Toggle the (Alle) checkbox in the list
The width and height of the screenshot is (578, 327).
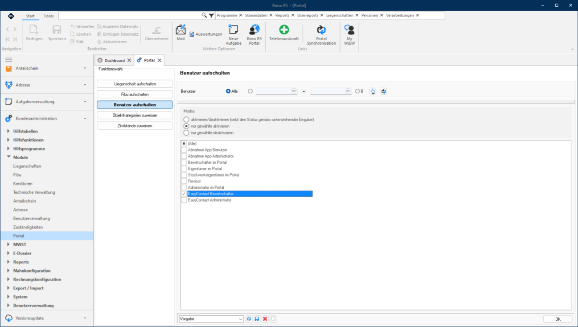(x=184, y=144)
